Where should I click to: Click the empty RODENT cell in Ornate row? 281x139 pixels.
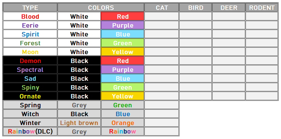[262, 96]
